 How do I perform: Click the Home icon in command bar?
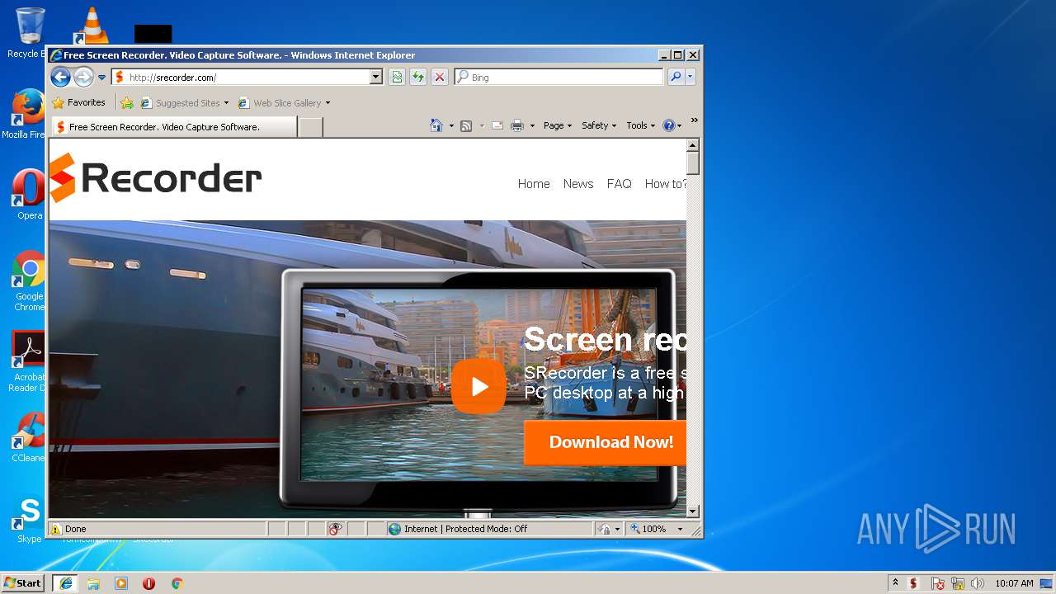point(436,125)
